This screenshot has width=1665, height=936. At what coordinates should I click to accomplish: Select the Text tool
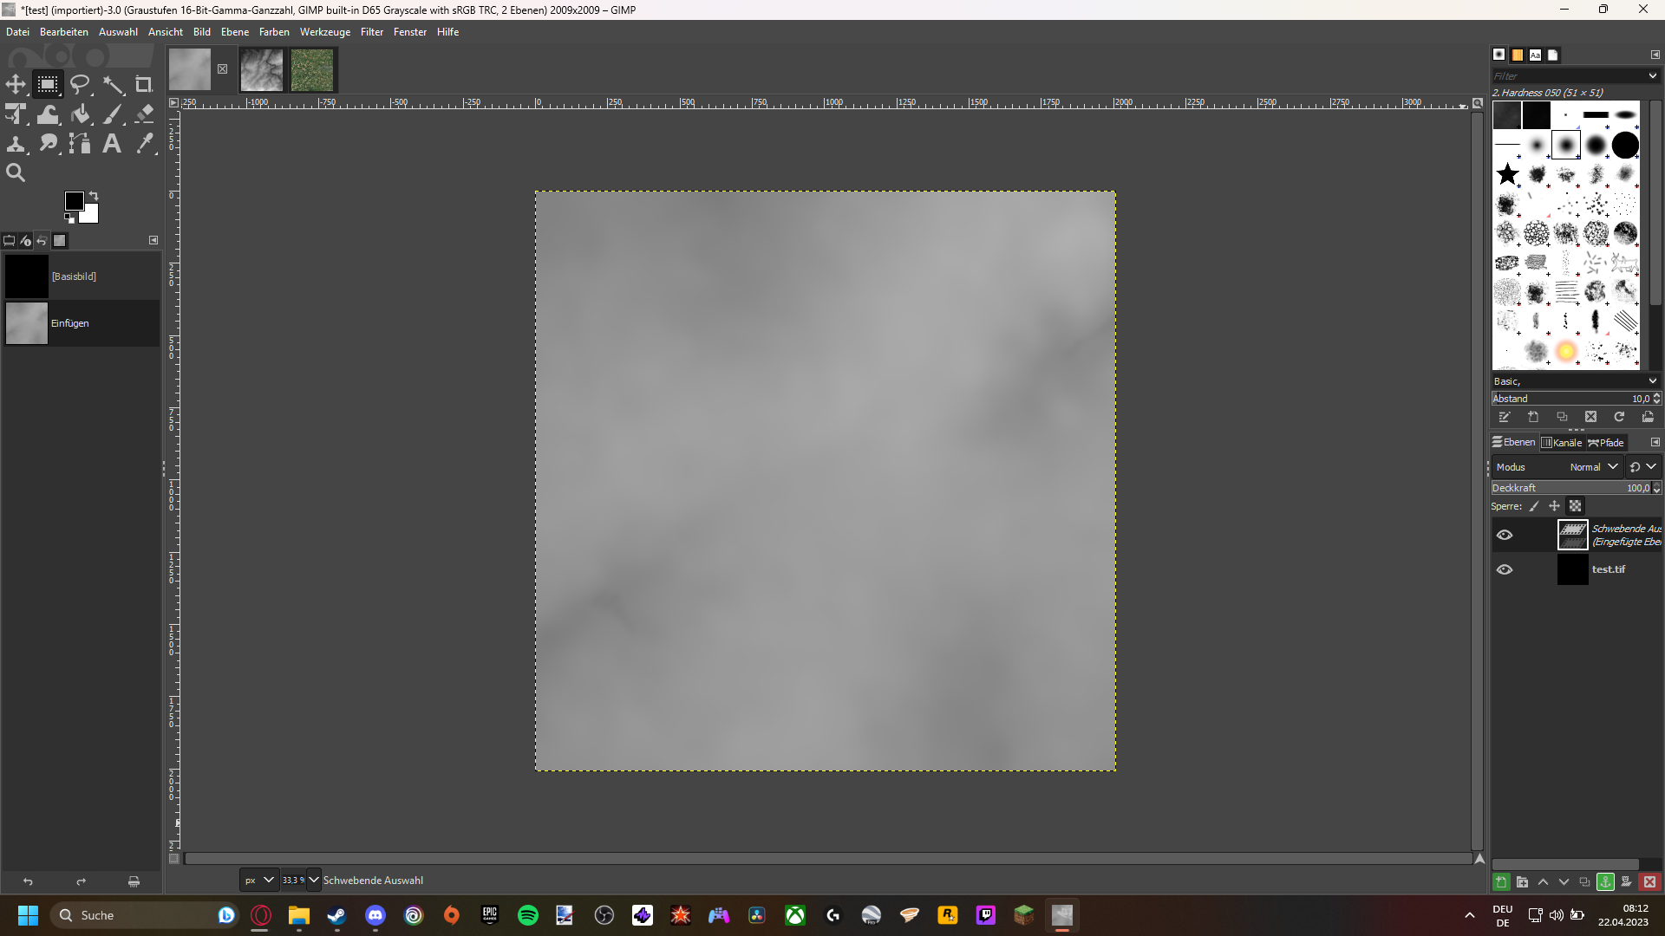pos(112,143)
